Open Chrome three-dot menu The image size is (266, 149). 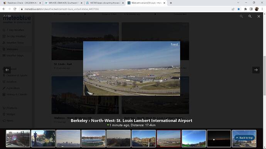click(262, 9)
